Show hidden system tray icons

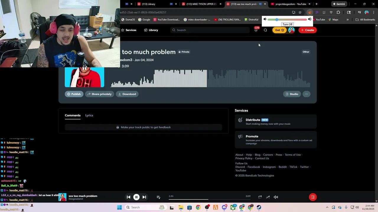click(x=327, y=207)
